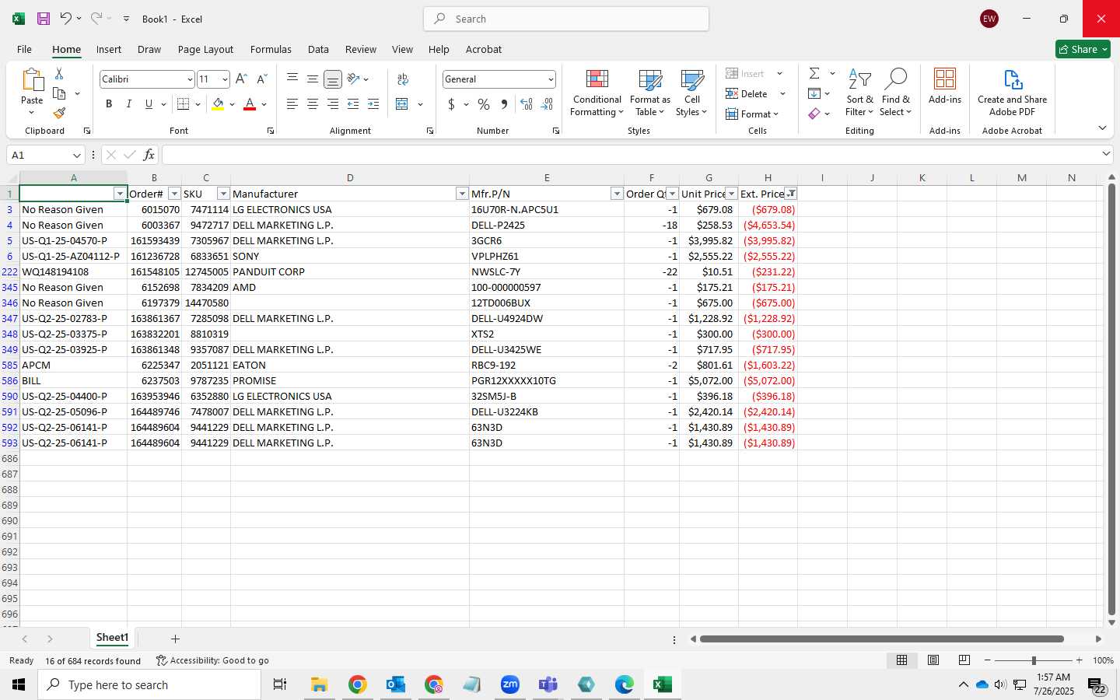Image resolution: width=1120 pixels, height=700 pixels.
Task: Apply Percent Style format
Action: click(484, 104)
